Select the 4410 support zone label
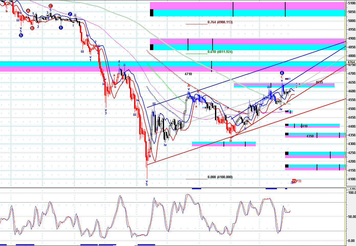 coord(304,126)
